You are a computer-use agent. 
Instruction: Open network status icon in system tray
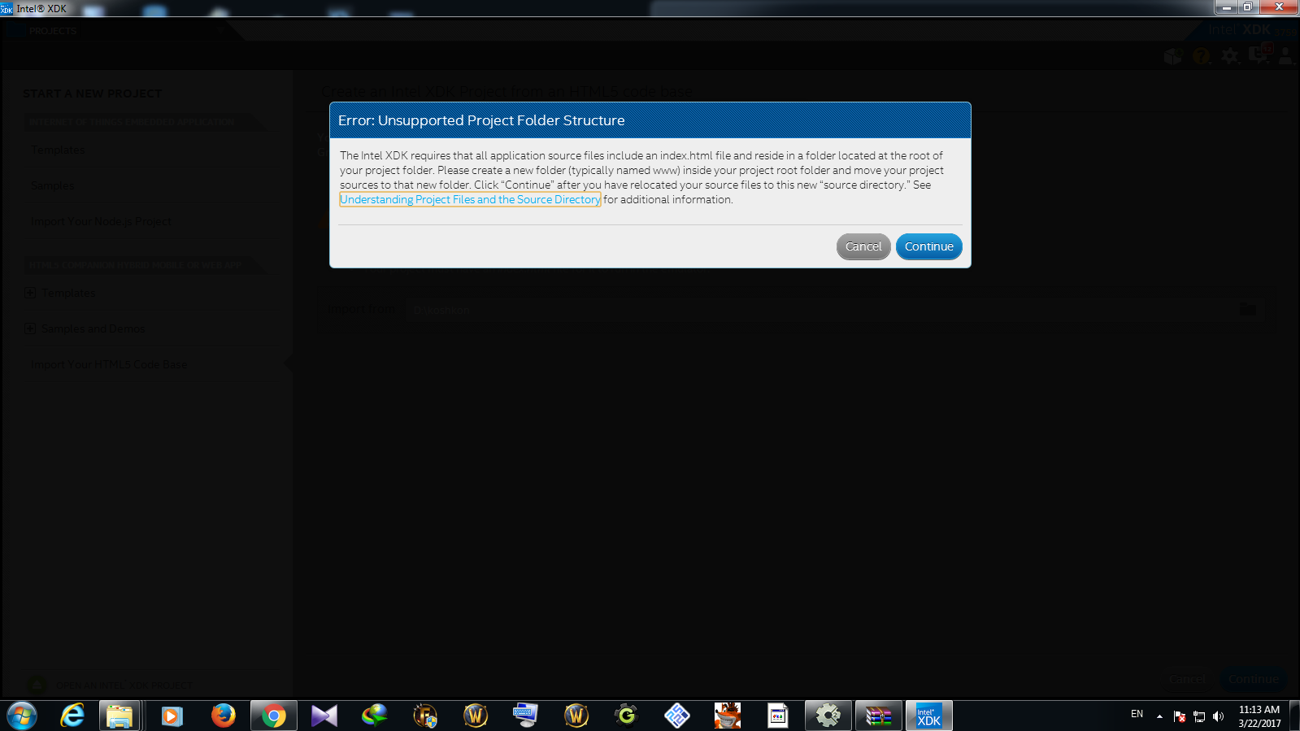[x=1199, y=716]
